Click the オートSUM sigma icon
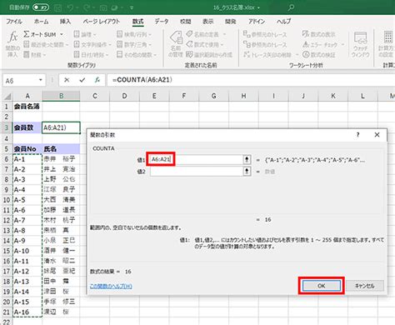This screenshot has height=325, width=395. (x=27, y=34)
